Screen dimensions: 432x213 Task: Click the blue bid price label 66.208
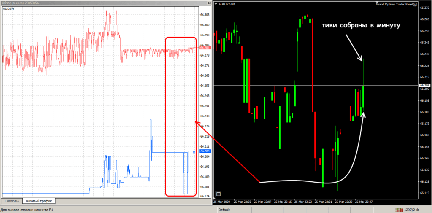[205, 151]
